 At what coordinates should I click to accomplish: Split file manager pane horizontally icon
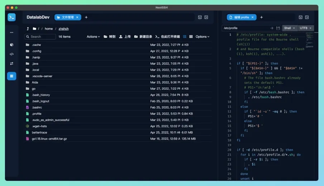tap(200, 17)
